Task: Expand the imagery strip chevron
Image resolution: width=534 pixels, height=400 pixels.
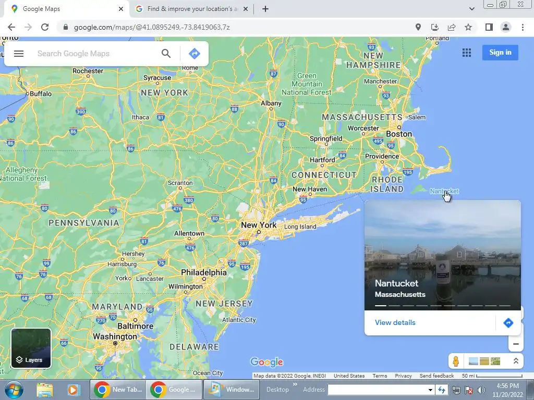Action: 516,361
